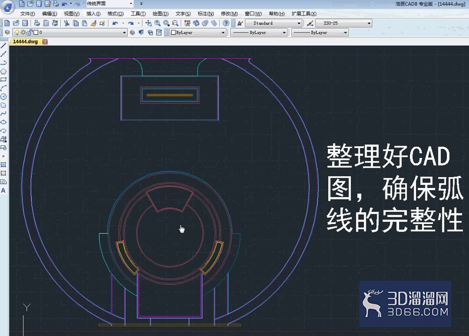
Task: Open the GstarCAD application menu logo button
Action: (8, 7)
